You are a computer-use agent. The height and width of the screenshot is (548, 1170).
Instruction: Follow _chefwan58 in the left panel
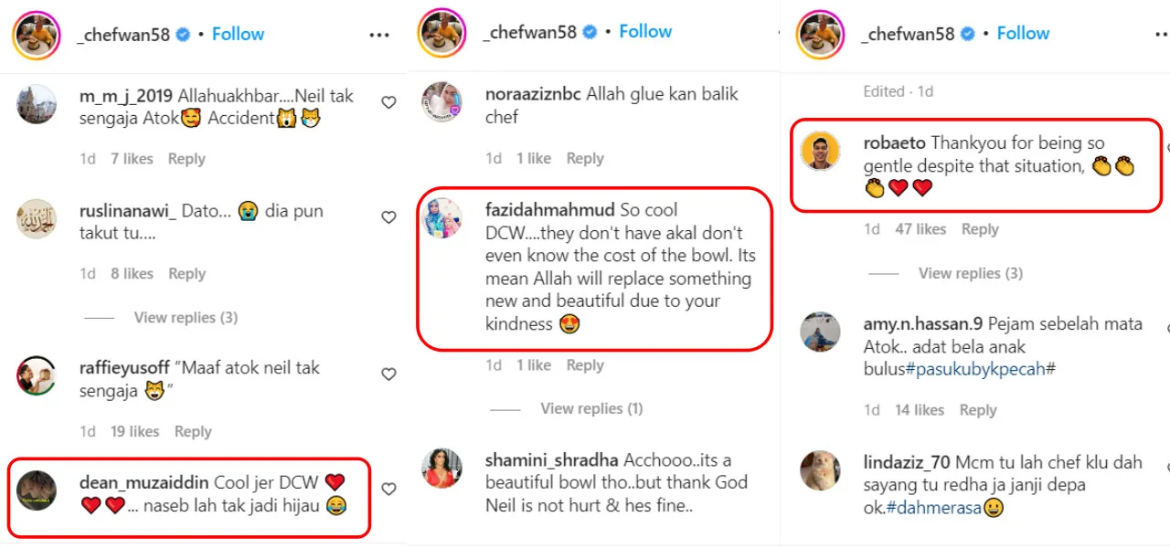click(238, 34)
